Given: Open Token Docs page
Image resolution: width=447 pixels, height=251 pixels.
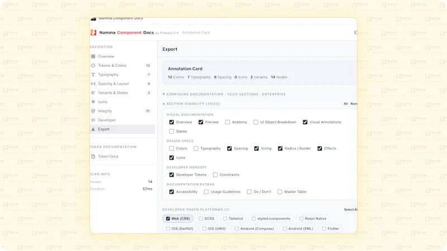Looking at the screenshot, I should pos(122,156).
